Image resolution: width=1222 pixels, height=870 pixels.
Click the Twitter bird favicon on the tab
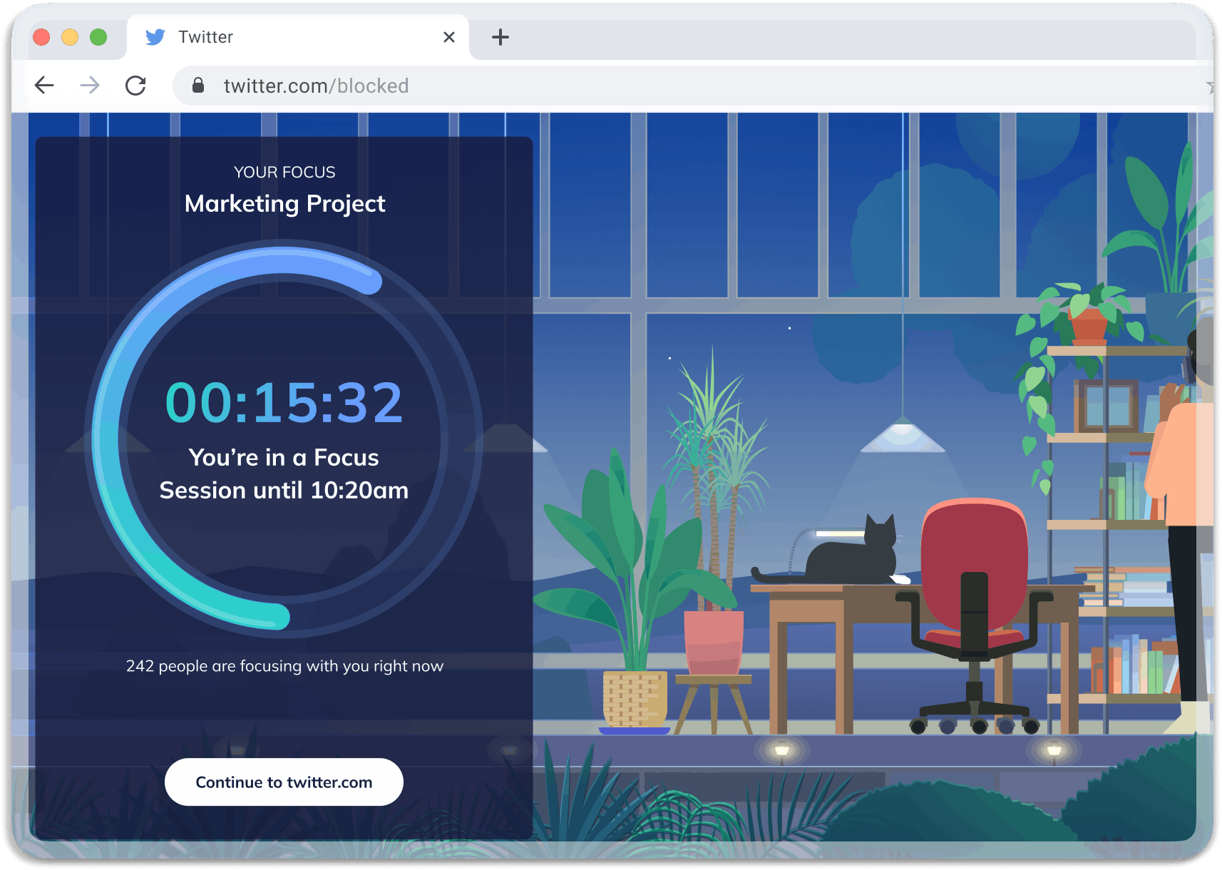pos(155,36)
